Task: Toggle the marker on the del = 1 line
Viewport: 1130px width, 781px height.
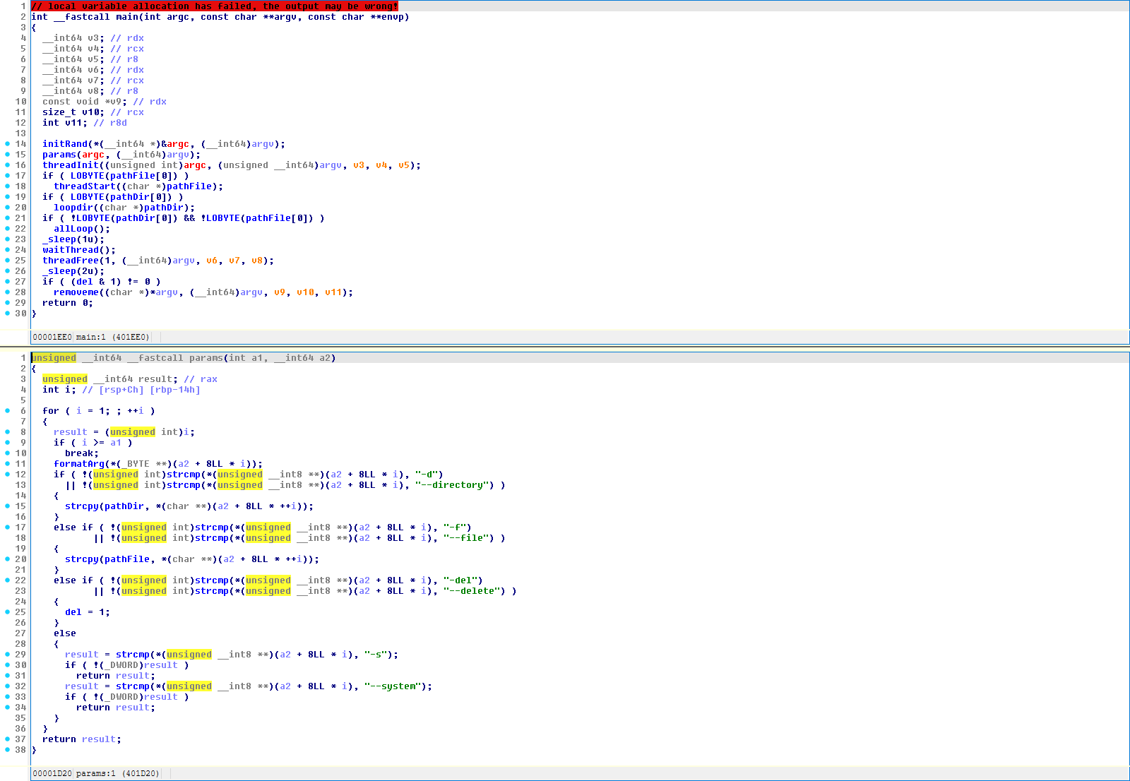Action: pos(7,612)
